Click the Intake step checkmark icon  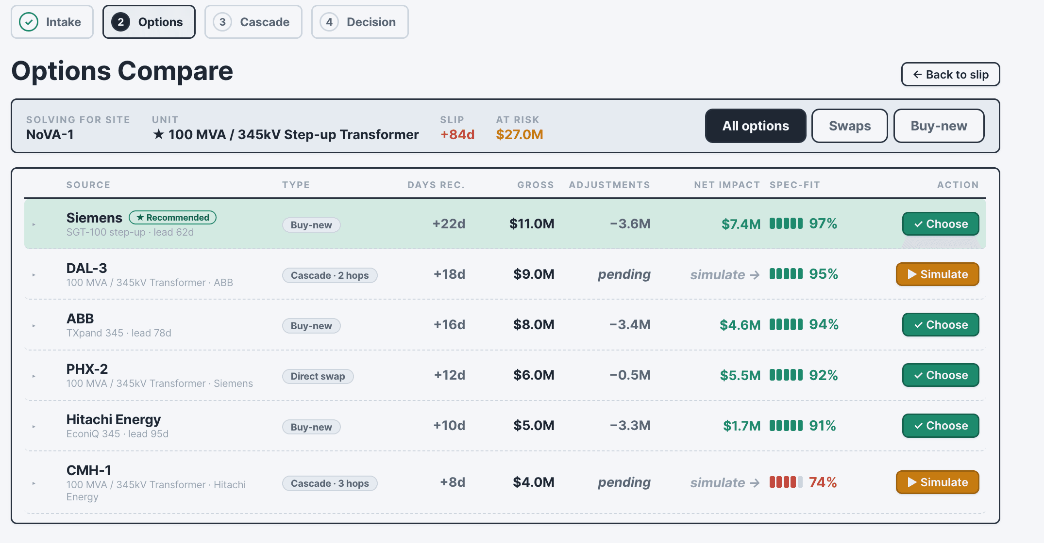29,22
